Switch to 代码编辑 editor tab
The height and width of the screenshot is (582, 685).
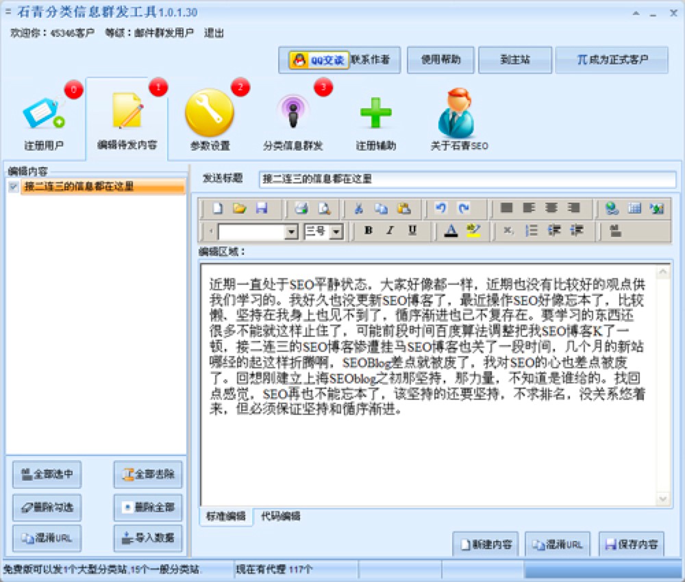(x=280, y=516)
